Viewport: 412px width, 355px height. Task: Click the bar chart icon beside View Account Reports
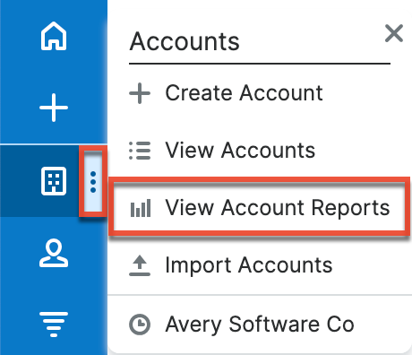[141, 208]
